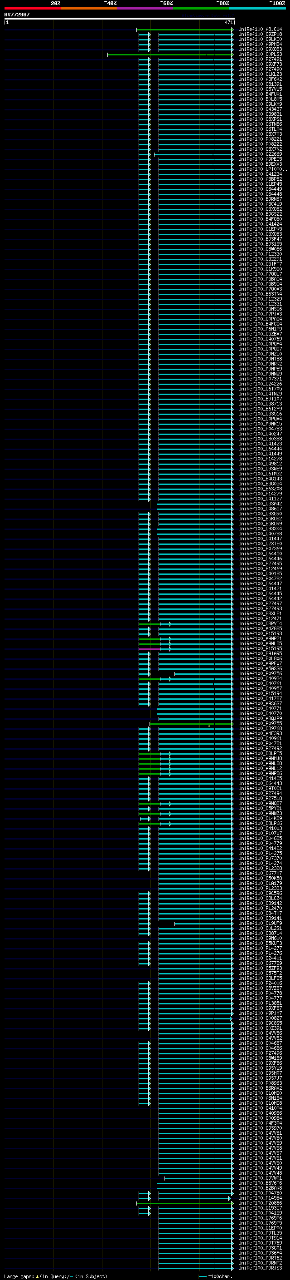
Task: Select hit label UniRef100_B9EXX3
Action: click(260, 164)
